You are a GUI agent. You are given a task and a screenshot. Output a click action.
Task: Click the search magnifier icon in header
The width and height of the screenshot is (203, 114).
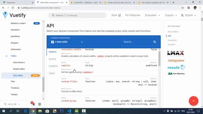point(53,15)
